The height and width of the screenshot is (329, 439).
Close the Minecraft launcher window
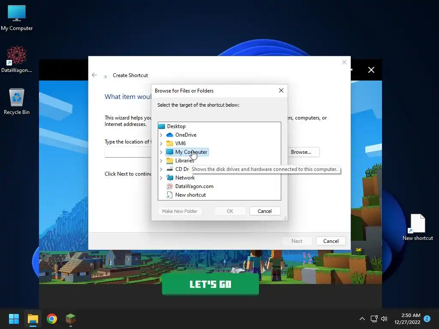(371, 70)
